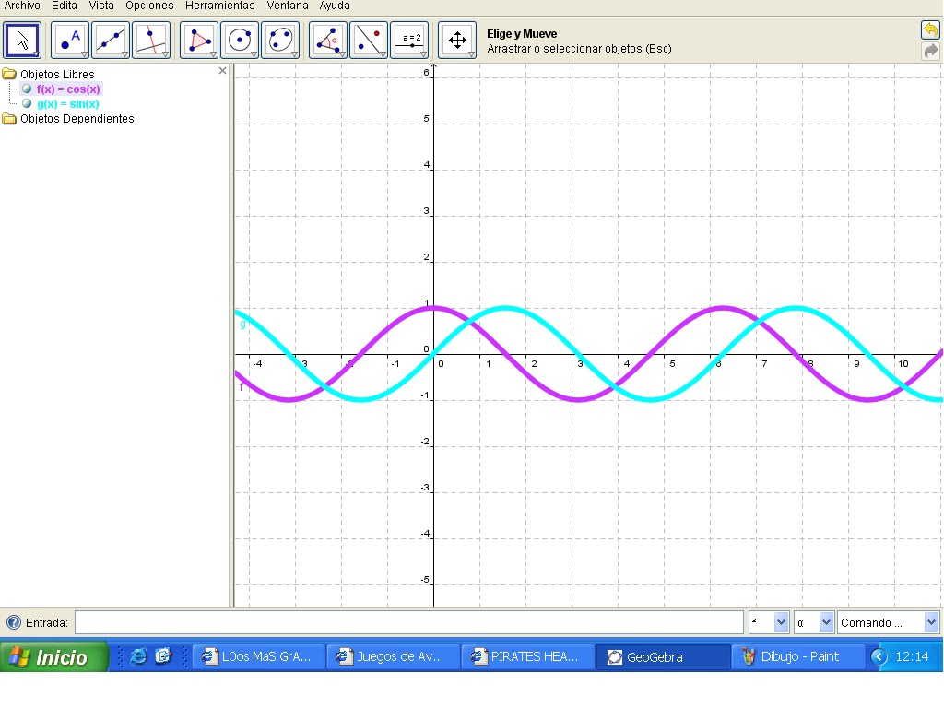The width and height of the screenshot is (944, 708).
Task: Select the Line through two points tool
Action: click(111, 41)
